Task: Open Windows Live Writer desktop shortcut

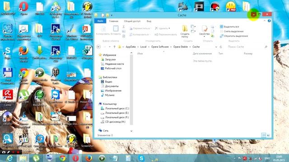Action: (x=71, y=32)
